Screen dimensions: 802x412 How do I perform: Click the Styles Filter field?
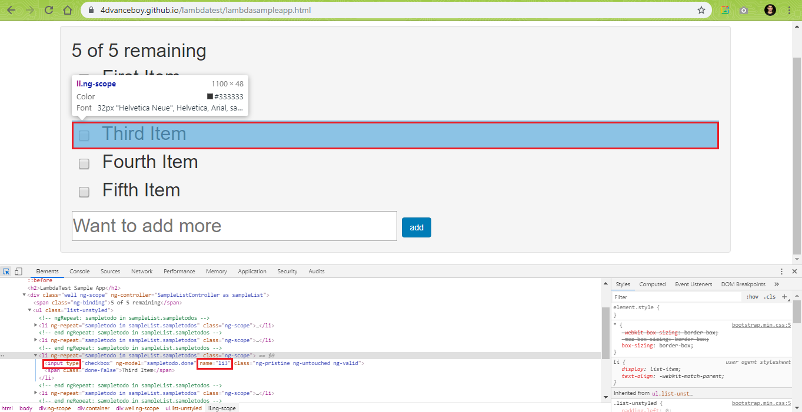[x=677, y=297]
